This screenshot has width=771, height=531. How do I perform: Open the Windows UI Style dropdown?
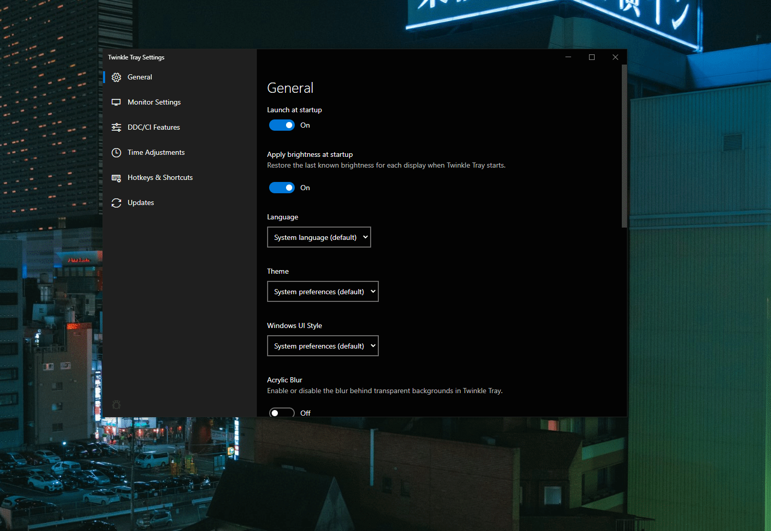coord(323,346)
